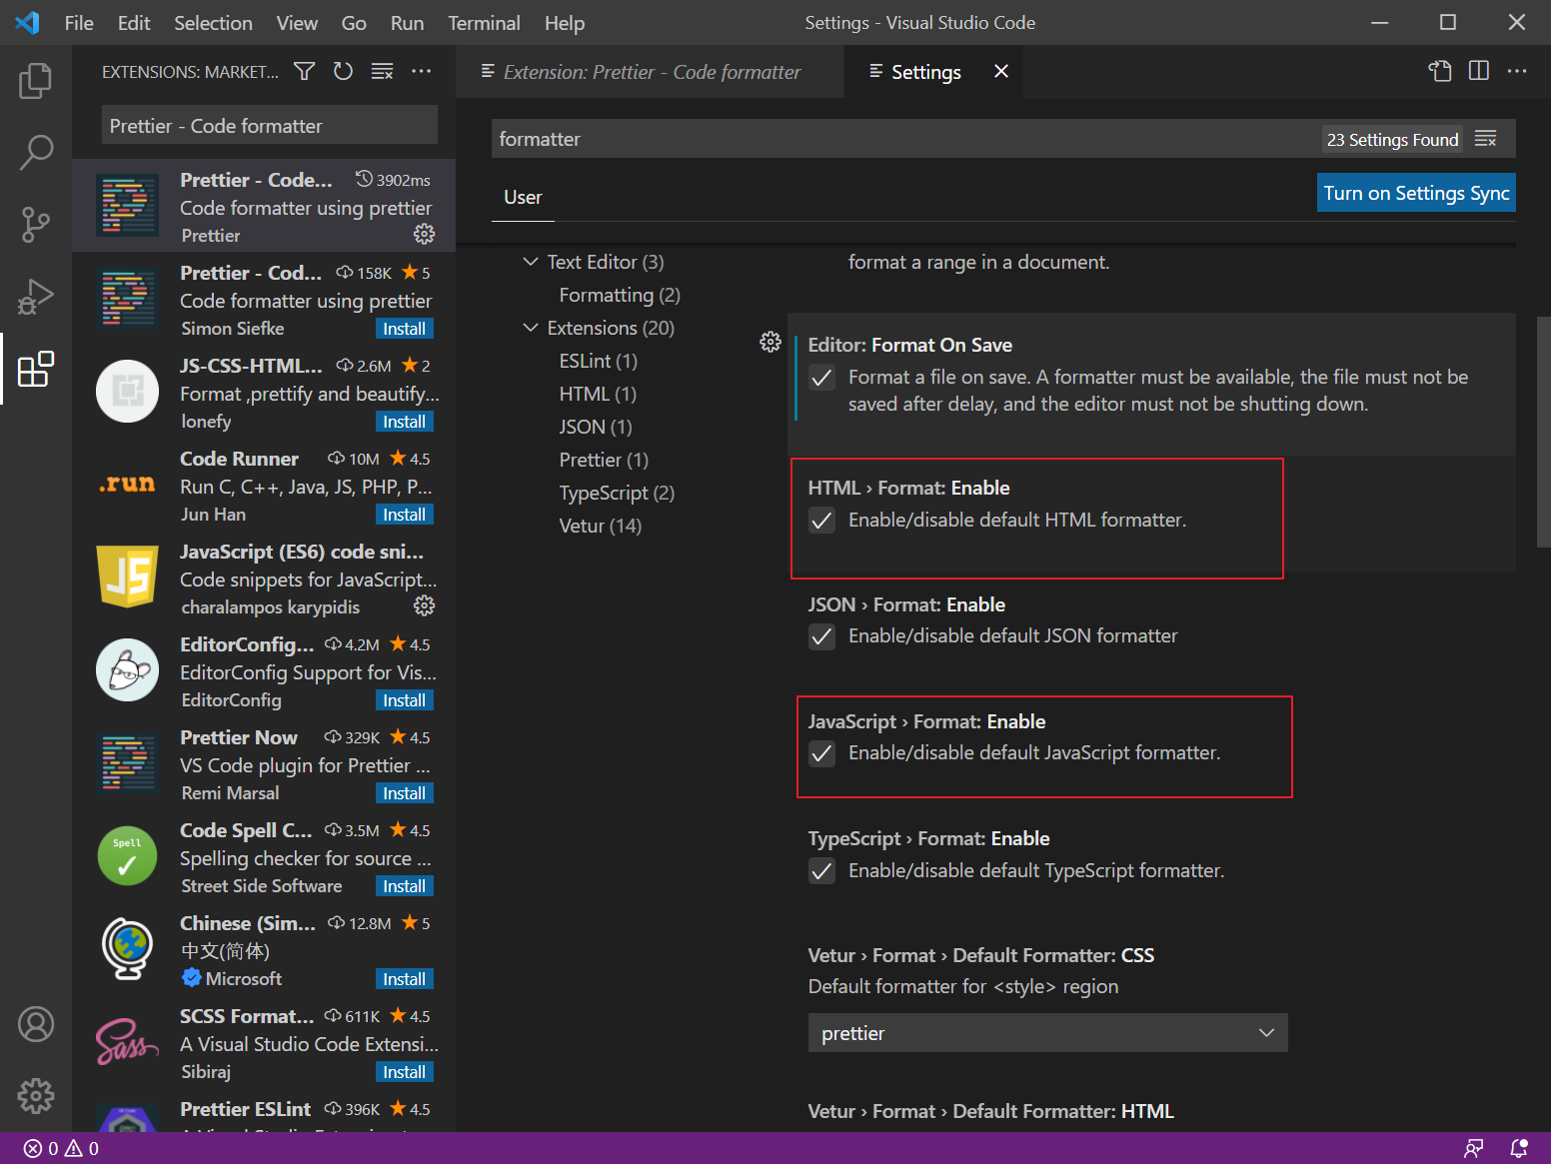Image resolution: width=1551 pixels, height=1164 pixels.
Task: Open Vetur CSS default formatter dropdown
Action: [1047, 1033]
